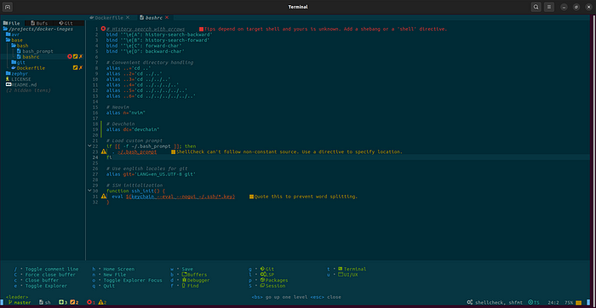The width and height of the screenshot is (596, 308).
Task: Switch to the Bufs tab in explorer
Action: [39, 23]
